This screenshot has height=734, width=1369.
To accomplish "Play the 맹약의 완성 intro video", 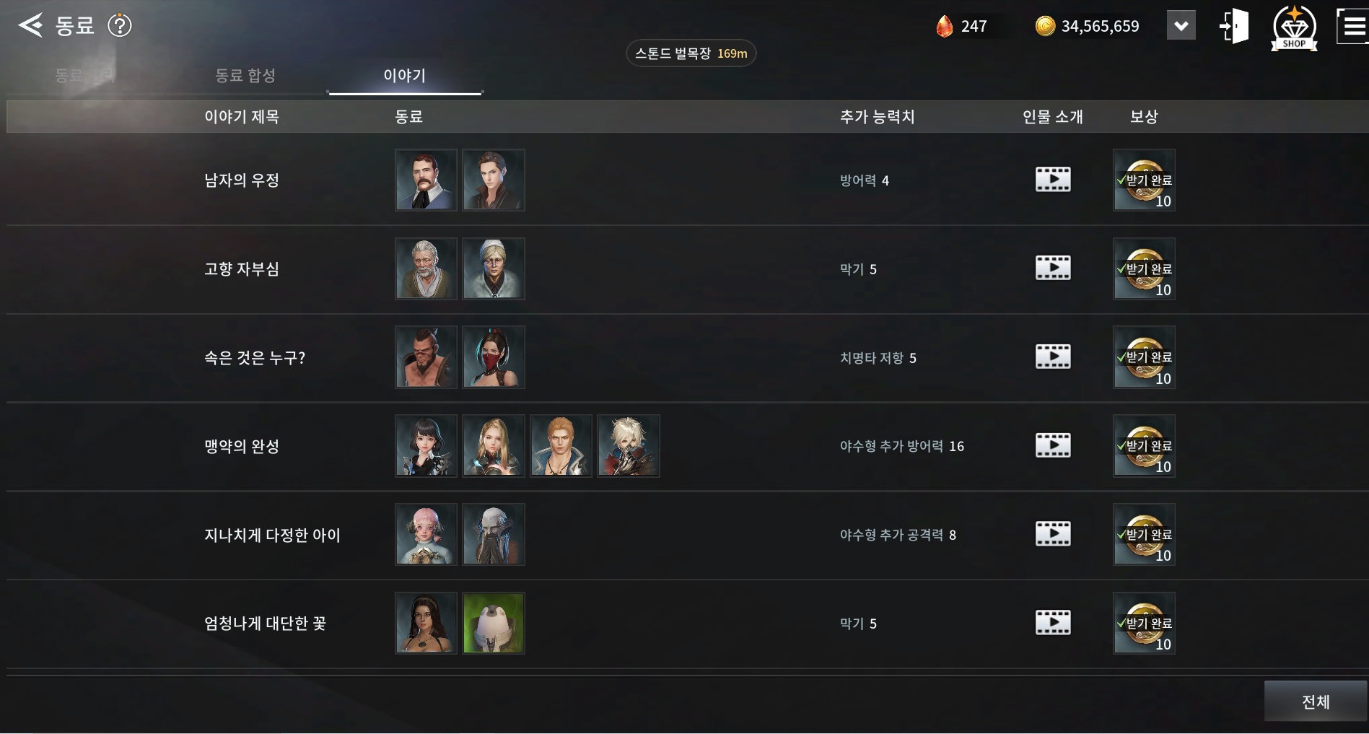I will click(1053, 445).
